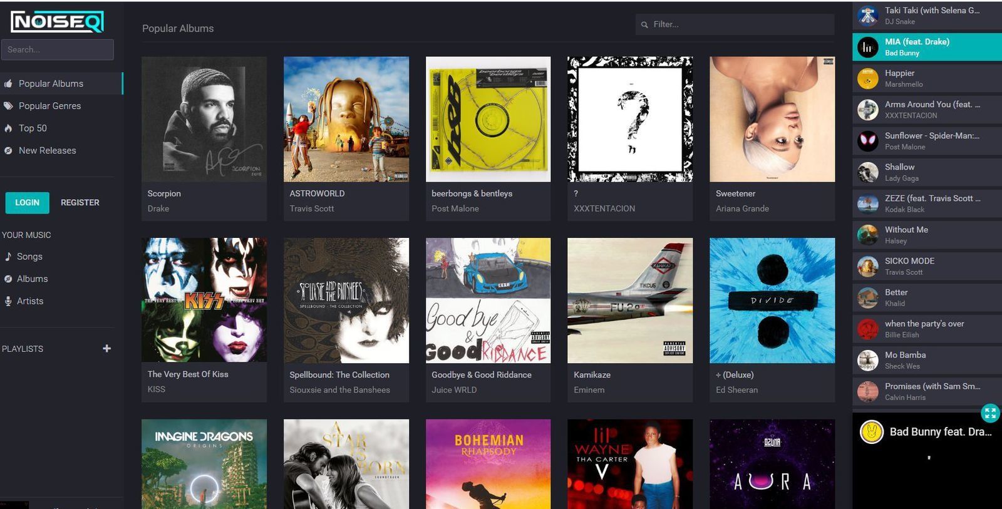Click the ZEZE track artwork
This screenshot has height=509, width=1002.
point(867,203)
